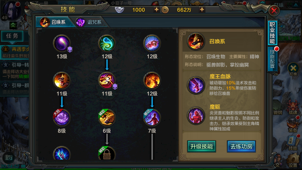Click the 升级技能 button
Screen dimensions: 302x170
tap(201, 146)
